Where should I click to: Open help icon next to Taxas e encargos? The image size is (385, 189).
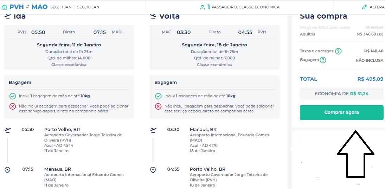(338, 51)
